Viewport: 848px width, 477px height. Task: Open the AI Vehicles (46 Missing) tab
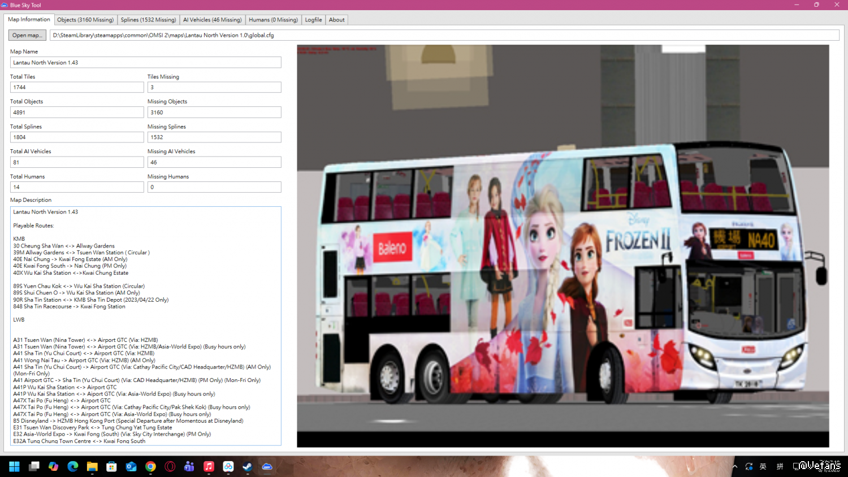(x=213, y=20)
